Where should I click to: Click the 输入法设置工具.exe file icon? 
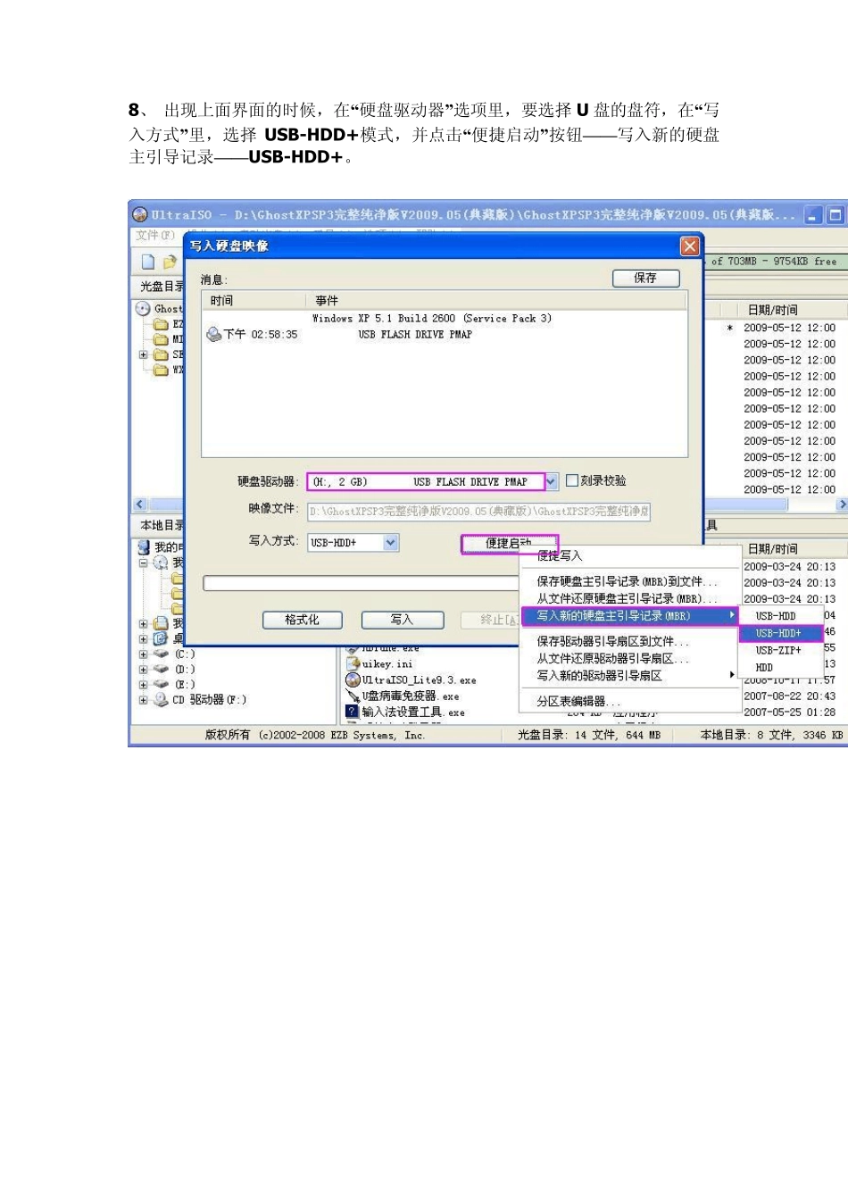click(x=353, y=712)
